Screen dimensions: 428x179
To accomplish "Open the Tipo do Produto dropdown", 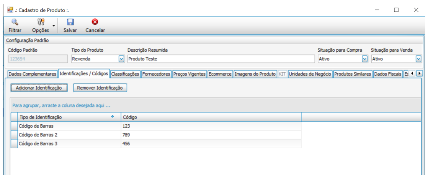I will pos(121,59).
